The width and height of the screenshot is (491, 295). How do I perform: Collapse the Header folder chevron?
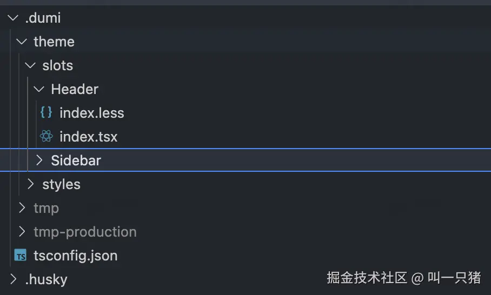point(39,89)
